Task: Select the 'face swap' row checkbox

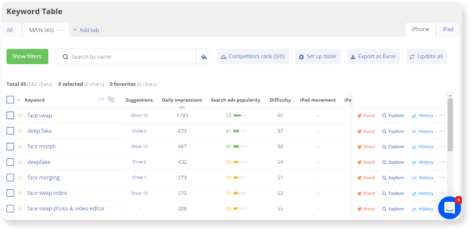Action: pyautogui.click(x=10, y=115)
